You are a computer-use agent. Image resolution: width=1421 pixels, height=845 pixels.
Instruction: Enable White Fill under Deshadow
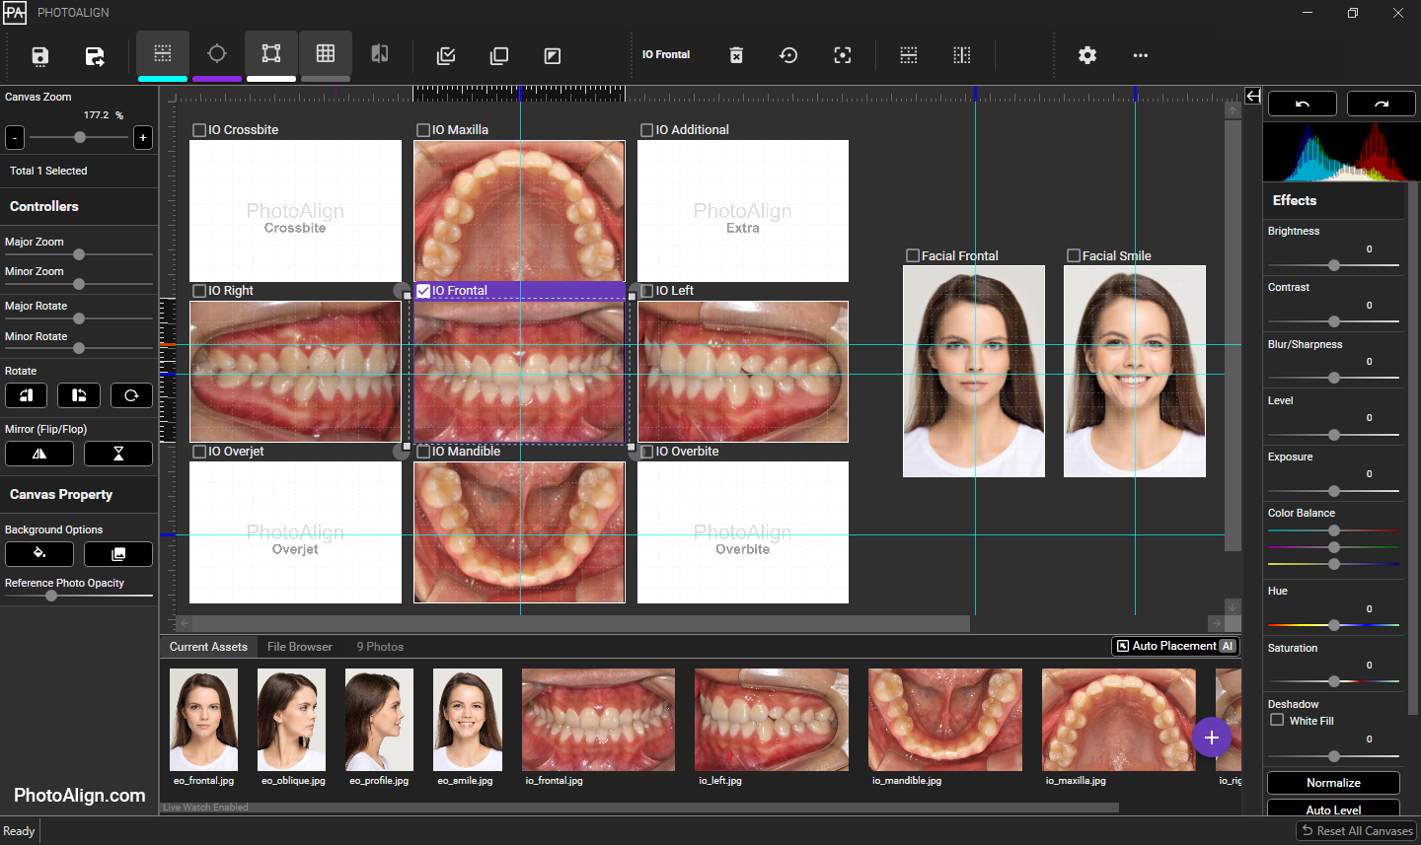click(1277, 721)
